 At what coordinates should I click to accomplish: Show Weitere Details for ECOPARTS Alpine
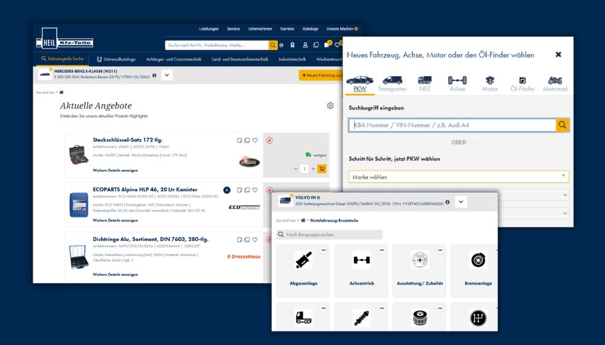point(115,220)
